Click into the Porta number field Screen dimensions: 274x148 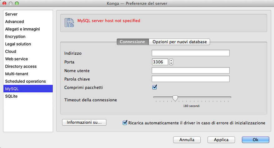tap(160, 62)
